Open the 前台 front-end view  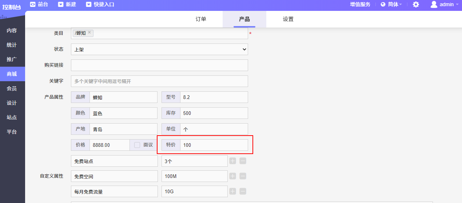coord(39,4)
